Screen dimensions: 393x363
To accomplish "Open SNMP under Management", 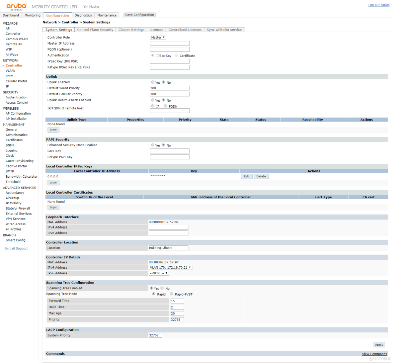I will click(x=10, y=145).
